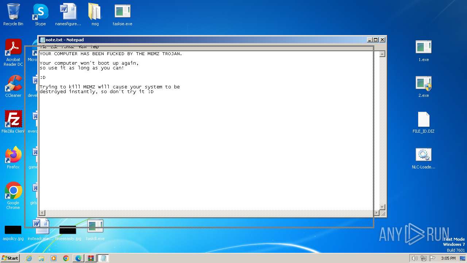Image resolution: width=467 pixels, height=263 pixels.
Task: Click the taskbar clock showing 3:05 PM
Action: point(448,258)
